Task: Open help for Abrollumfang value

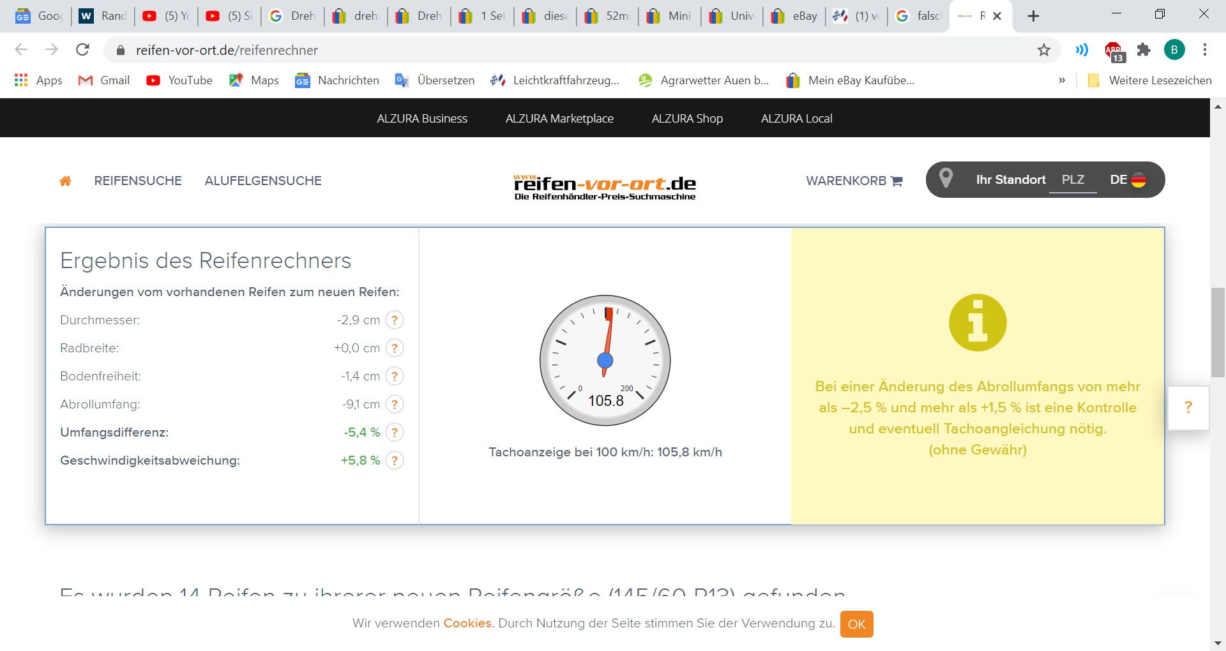Action: [395, 405]
